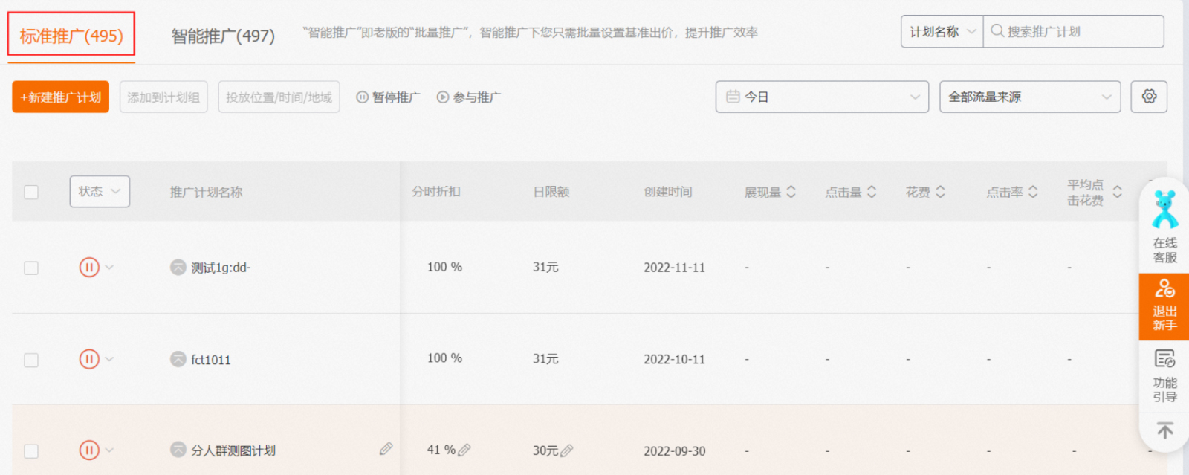
Task: Click 2022-10-11 creation date cell
Action: coord(674,360)
